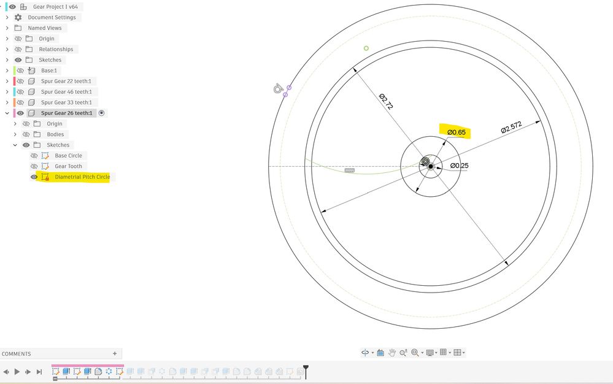Show the Relationships folder
This screenshot has height=384, width=613.
tap(18, 49)
